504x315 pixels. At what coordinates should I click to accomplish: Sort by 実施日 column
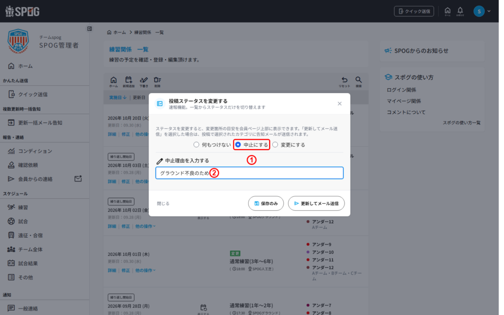click(x=118, y=97)
